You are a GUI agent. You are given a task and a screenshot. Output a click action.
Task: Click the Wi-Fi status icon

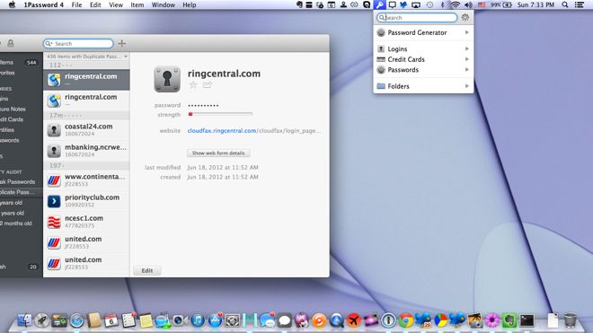456,4
